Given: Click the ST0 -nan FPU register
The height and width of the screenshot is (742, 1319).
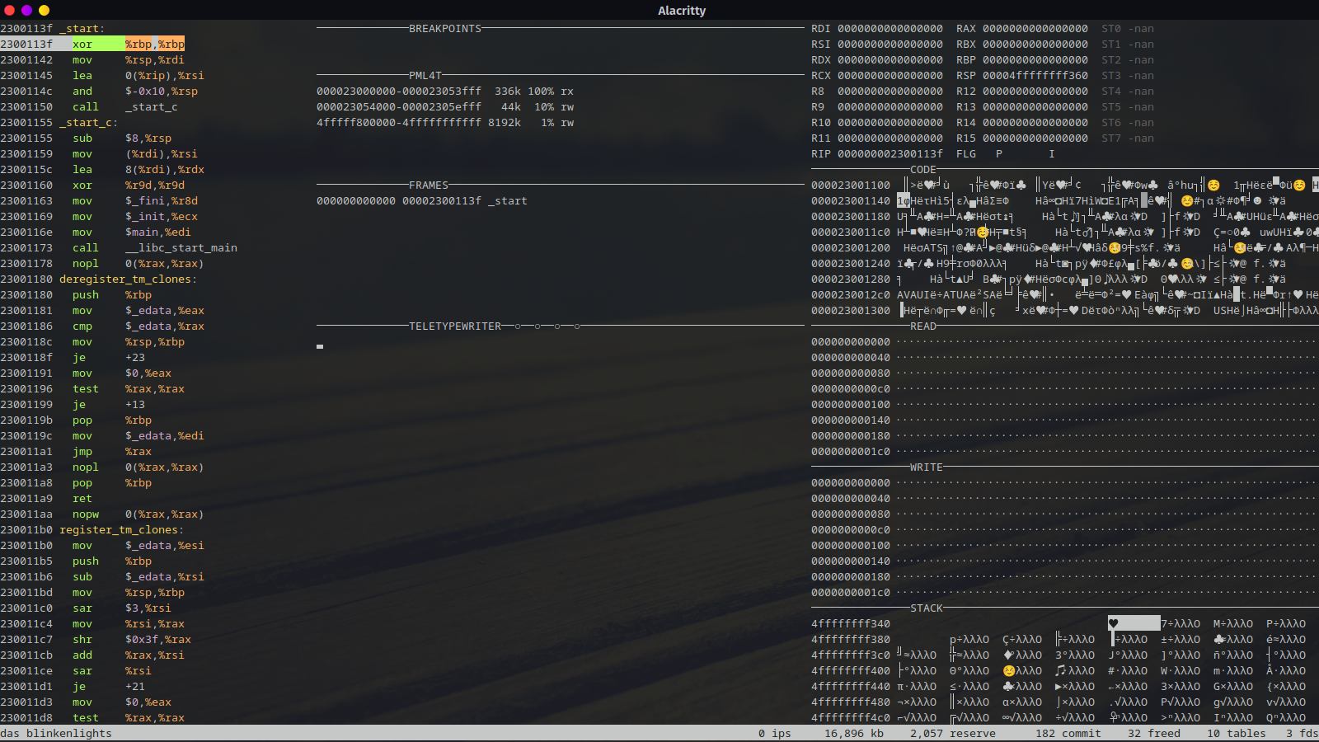Looking at the screenshot, I should pyautogui.click(x=1128, y=29).
